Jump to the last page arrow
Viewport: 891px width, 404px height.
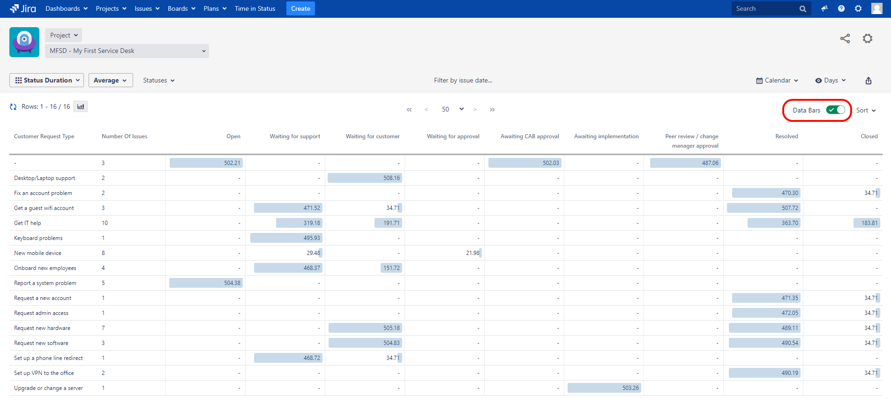pos(492,110)
